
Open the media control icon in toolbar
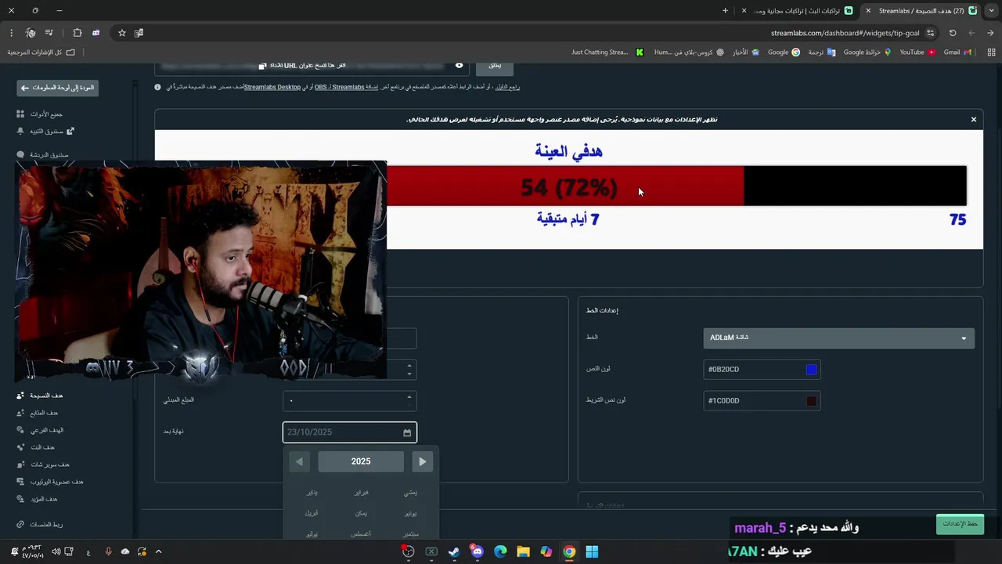(x=49, y=33)
